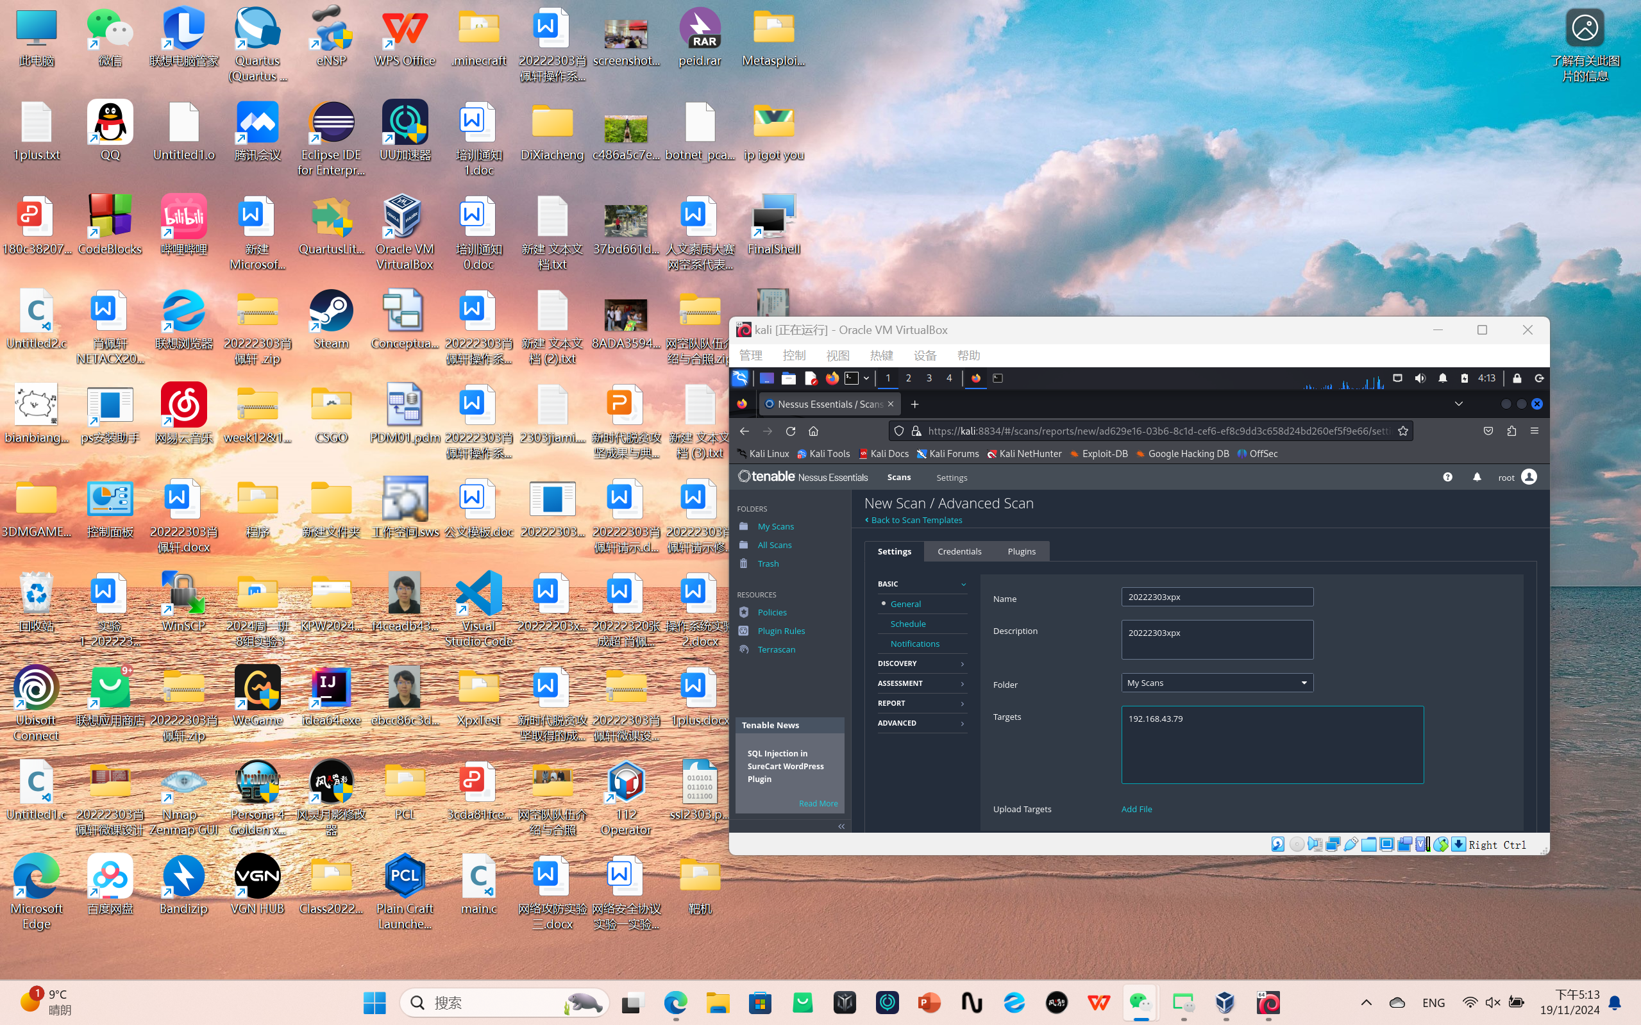Select Notifications under BASIC
The height and width of the screenshot is (1025, 1641).
[x=914, y=644]
